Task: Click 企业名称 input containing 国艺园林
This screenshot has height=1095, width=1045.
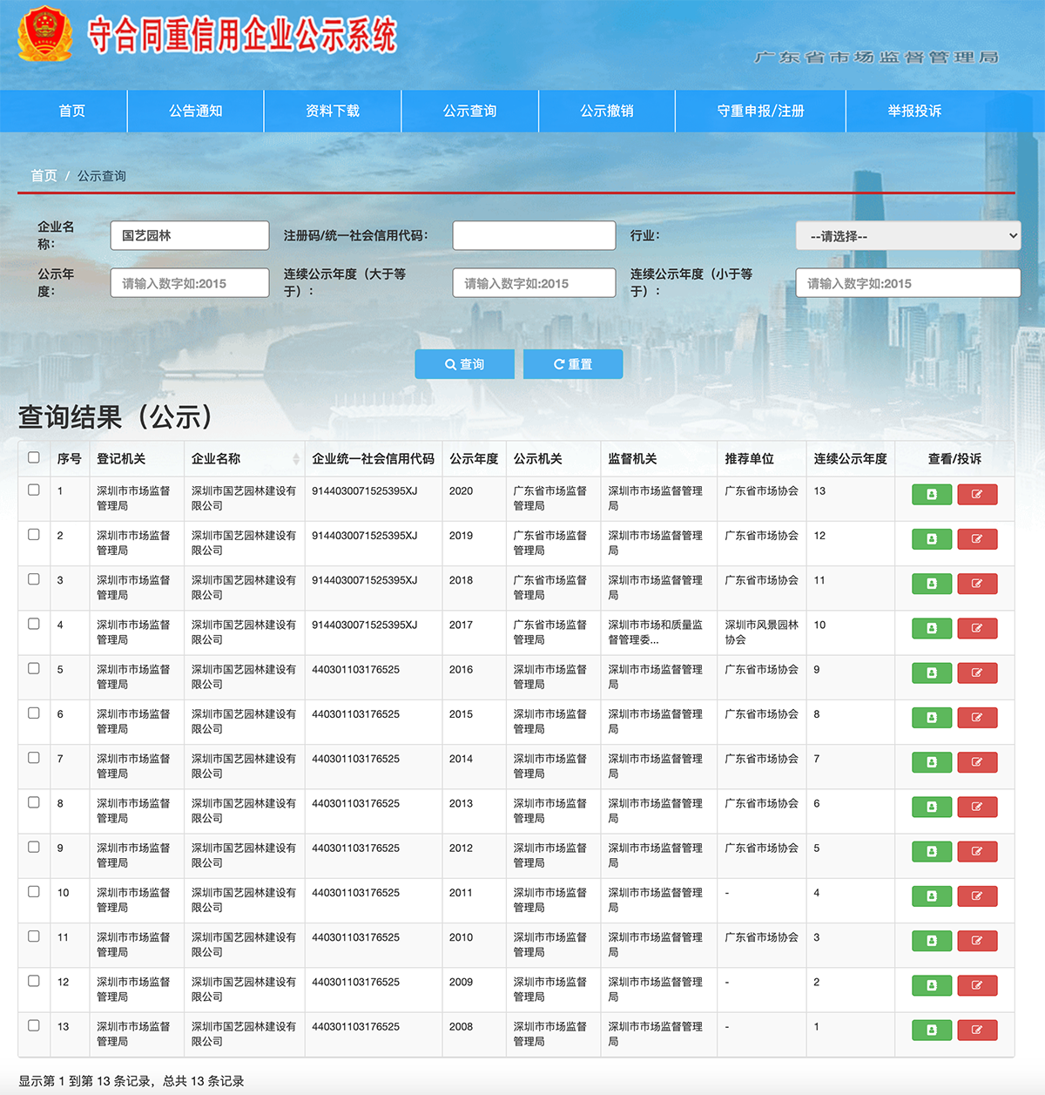Action: click(x=190, y=235)
